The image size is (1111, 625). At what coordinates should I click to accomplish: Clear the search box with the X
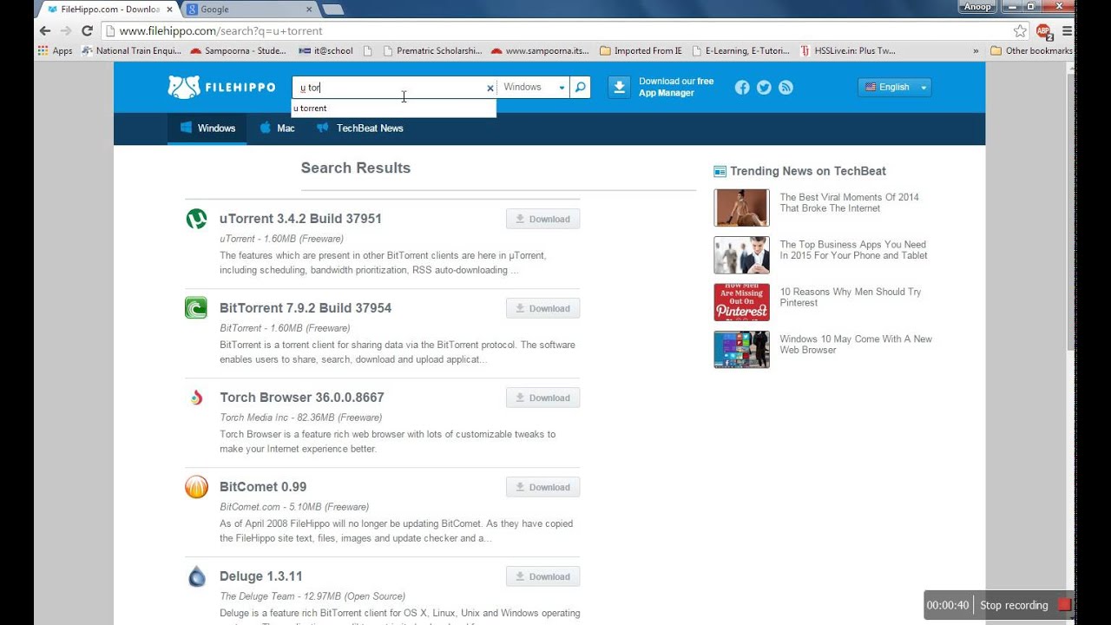[x=490, y=88]
